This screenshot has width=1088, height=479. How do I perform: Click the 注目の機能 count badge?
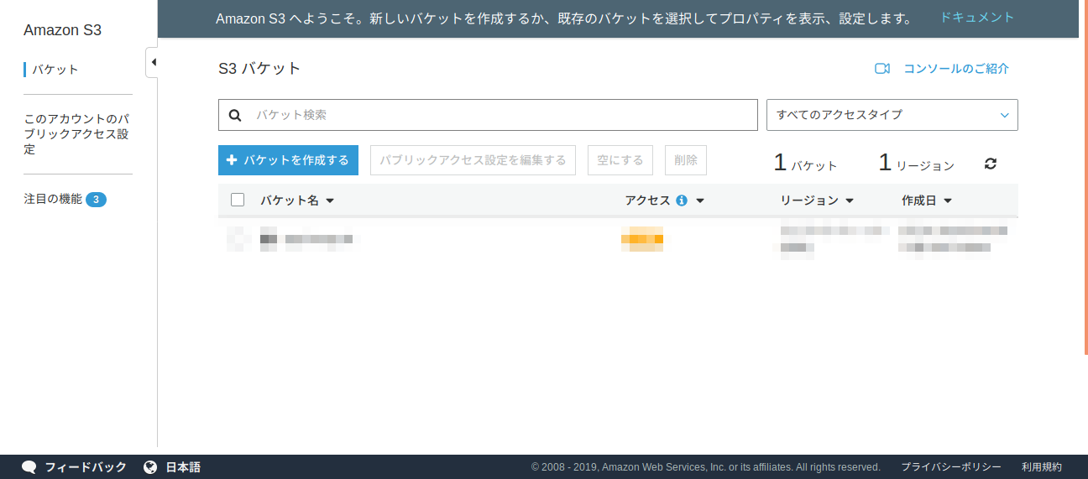tap(96, 200)
